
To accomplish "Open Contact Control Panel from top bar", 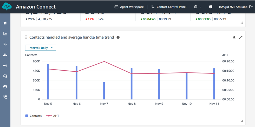I will point(169,7).
